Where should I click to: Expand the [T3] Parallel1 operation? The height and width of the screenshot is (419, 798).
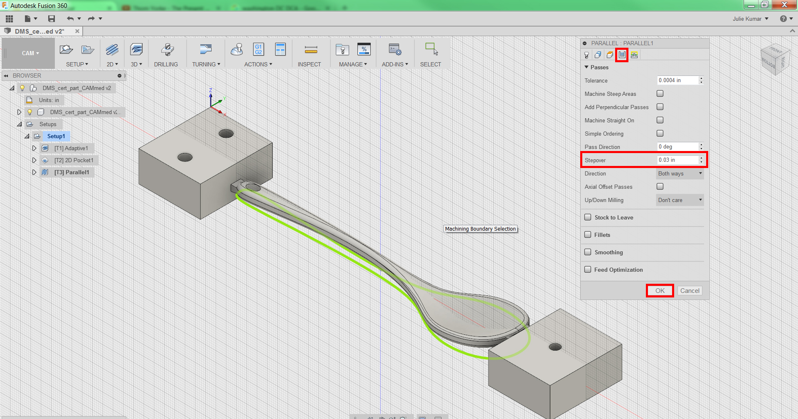click(x=34, y=172)
